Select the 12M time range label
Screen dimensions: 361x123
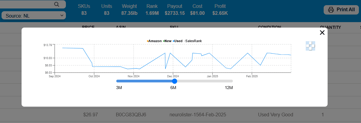click(229, 88)
